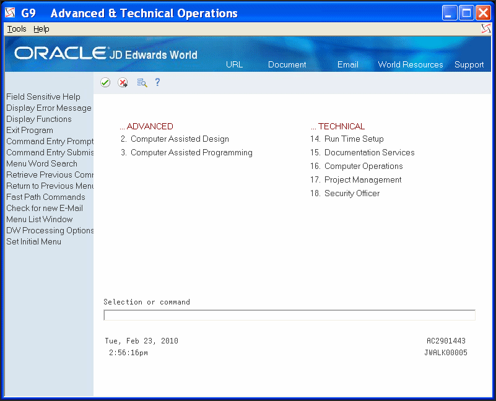This screenshot has height=401, width=496.
Task: Close the G9 window
Action: [484, 13]
